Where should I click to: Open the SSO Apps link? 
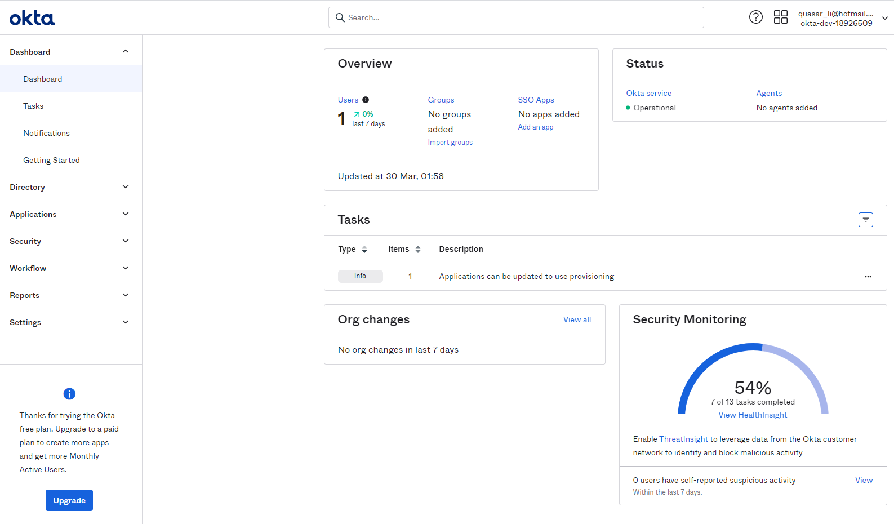point(536,100)
